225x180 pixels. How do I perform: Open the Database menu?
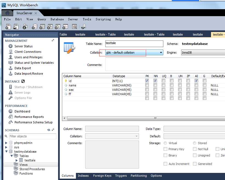(57, 19)
